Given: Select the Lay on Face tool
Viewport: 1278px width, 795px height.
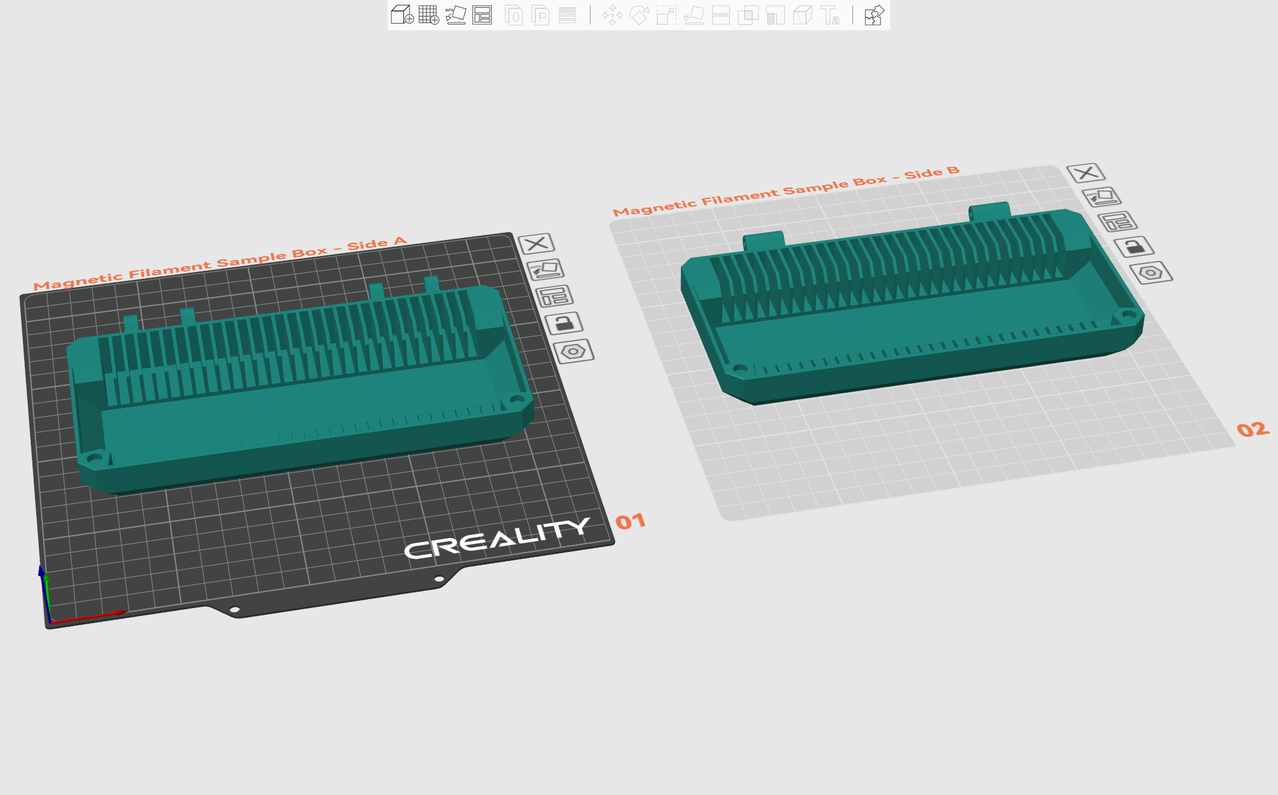Looking at the screenshot, I should click(694, 14).
